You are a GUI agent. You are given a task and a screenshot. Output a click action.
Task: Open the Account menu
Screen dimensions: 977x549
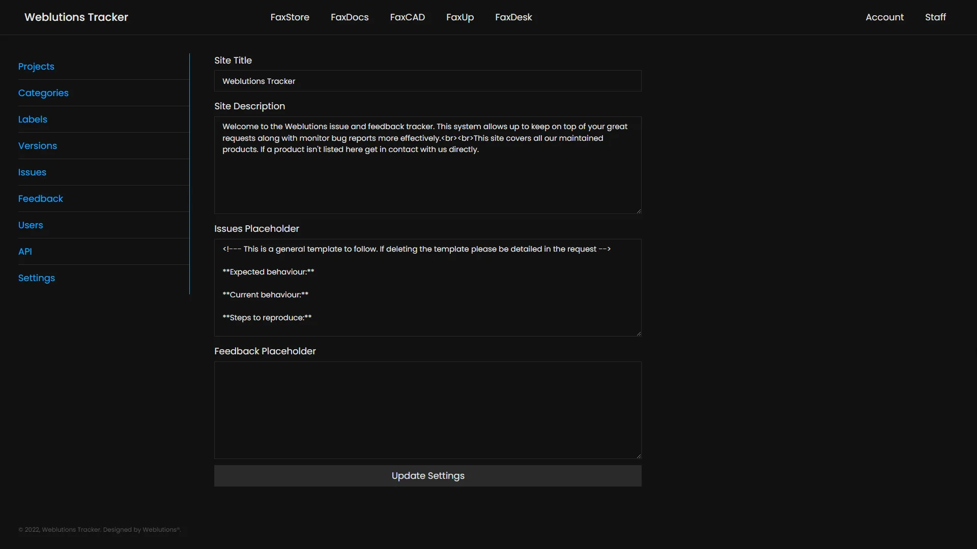coord(884,17)
